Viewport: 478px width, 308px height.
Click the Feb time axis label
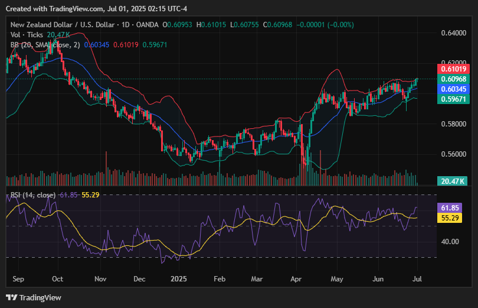point(220,279)
